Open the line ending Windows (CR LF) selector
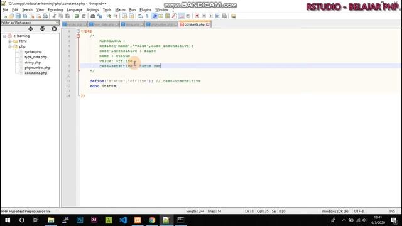402x226 pixels. coord(335,211)
